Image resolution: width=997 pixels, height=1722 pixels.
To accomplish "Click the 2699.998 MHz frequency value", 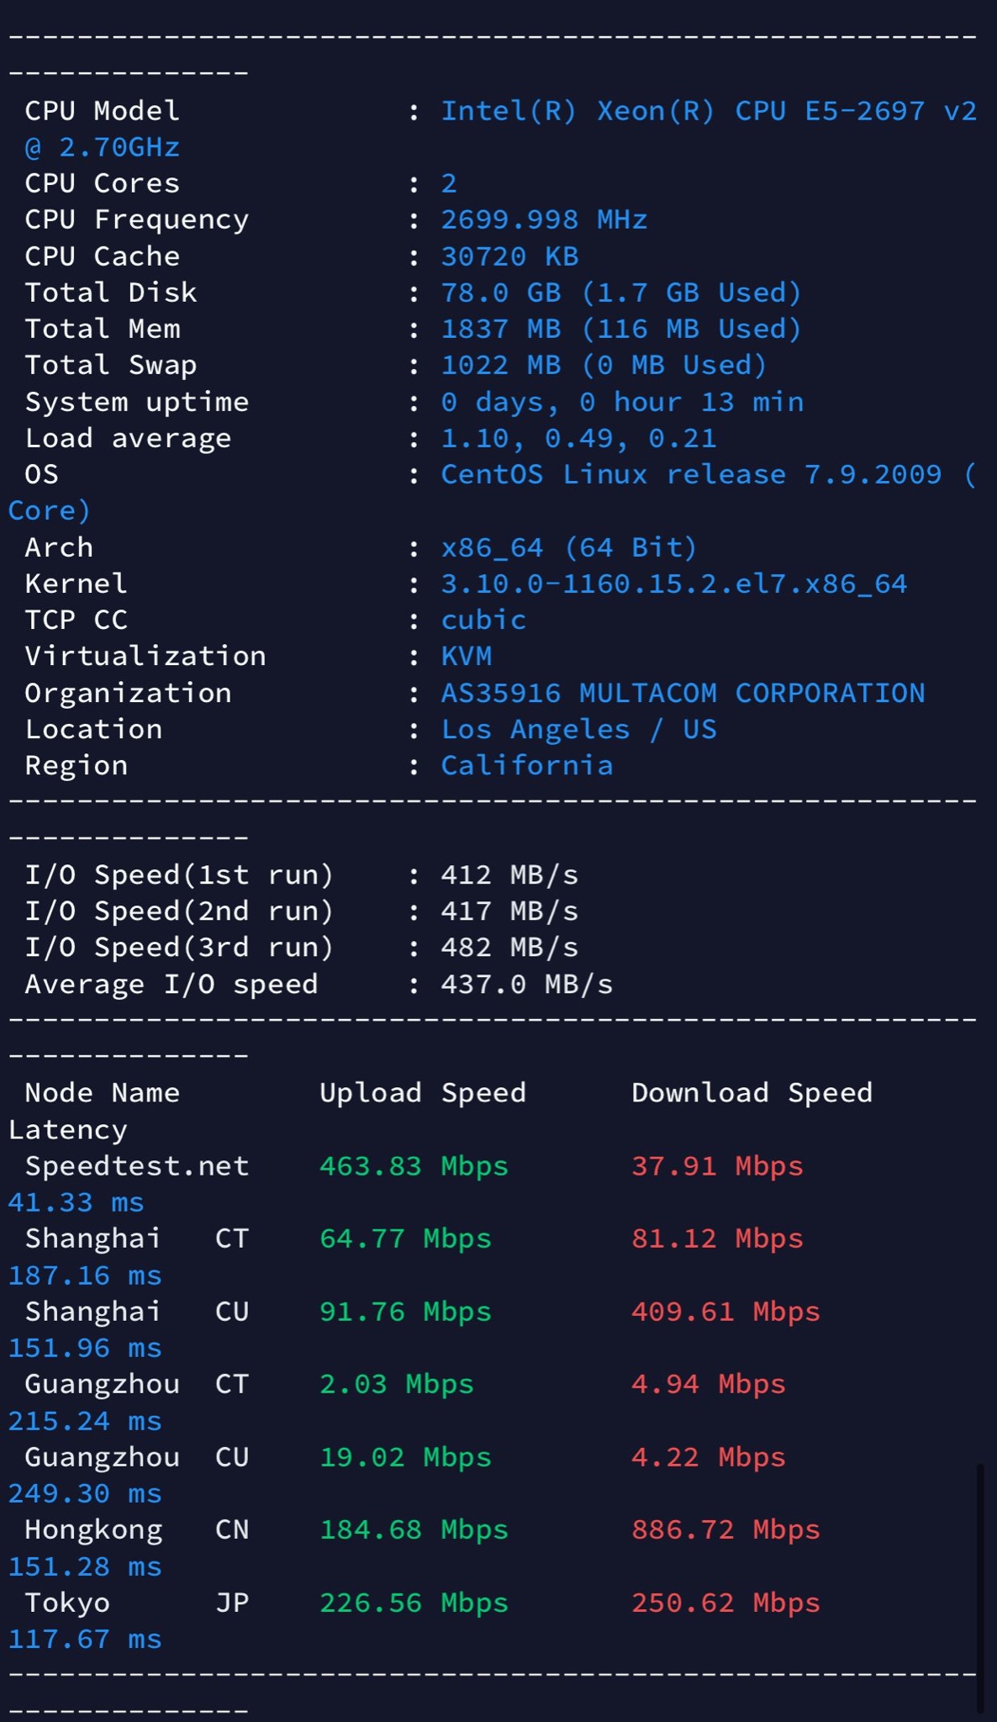I will pos(543,219).
